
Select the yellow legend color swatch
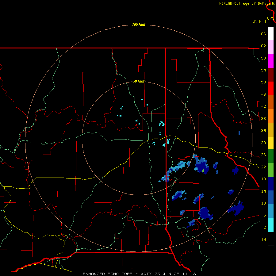(x=271, y=143)
